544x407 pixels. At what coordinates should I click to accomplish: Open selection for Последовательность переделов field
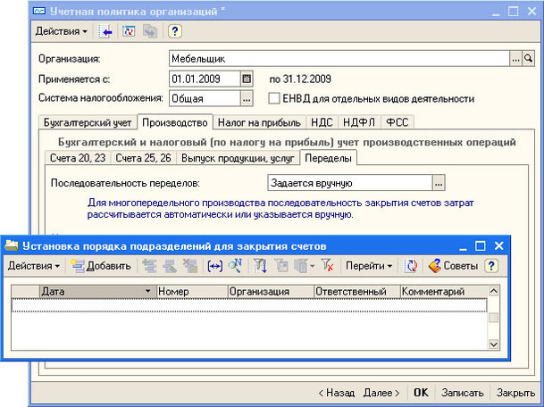pyautogui.click(x=439, y=183)
